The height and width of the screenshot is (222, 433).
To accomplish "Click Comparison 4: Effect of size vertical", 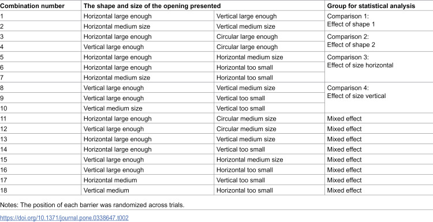I will tap(357, 92).
